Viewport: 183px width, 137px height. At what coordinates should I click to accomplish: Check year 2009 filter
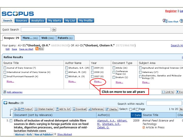[92, 68]
